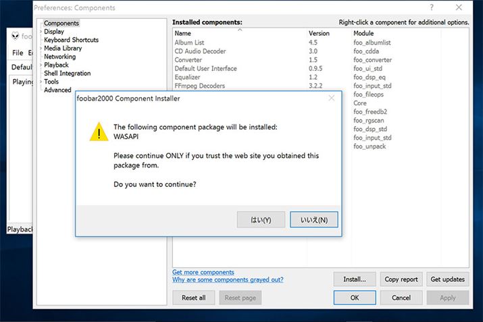
Task: Select Shell Integration in preferences tree
Action: click(x=67, y=73)
